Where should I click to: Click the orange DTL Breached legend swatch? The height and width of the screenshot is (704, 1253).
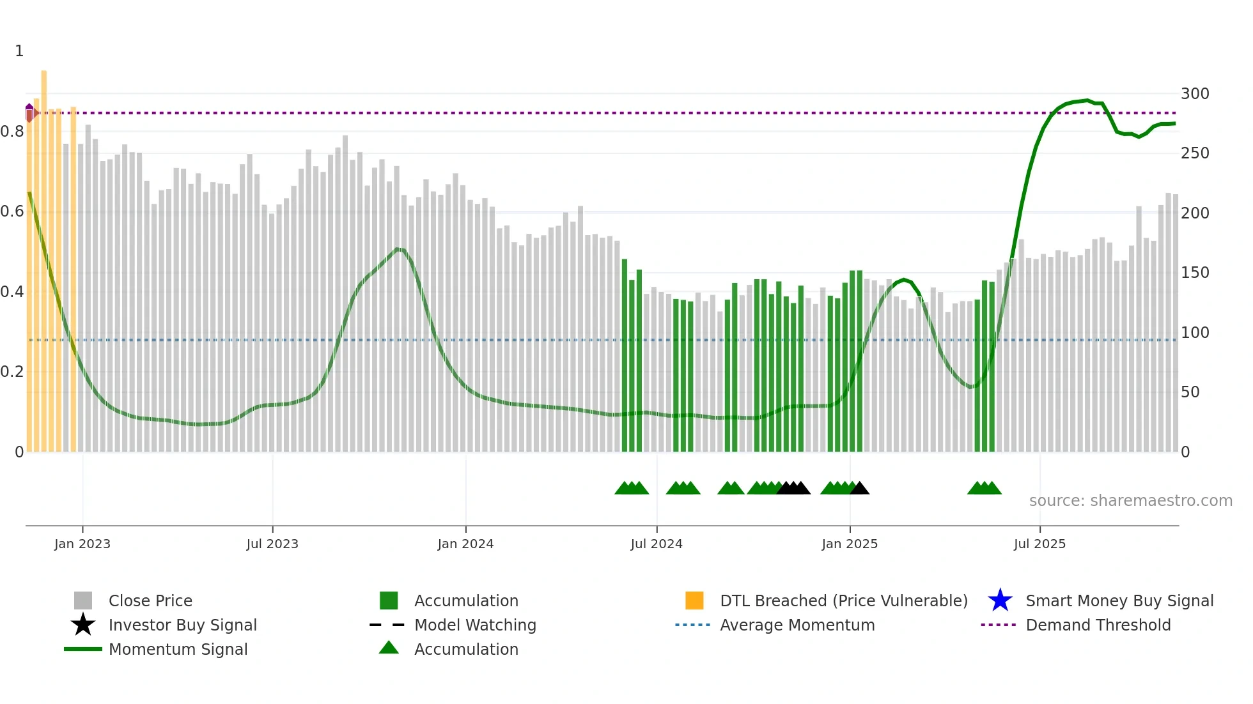694,601
